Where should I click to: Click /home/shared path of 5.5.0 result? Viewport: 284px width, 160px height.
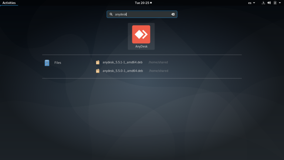point(159,71)
